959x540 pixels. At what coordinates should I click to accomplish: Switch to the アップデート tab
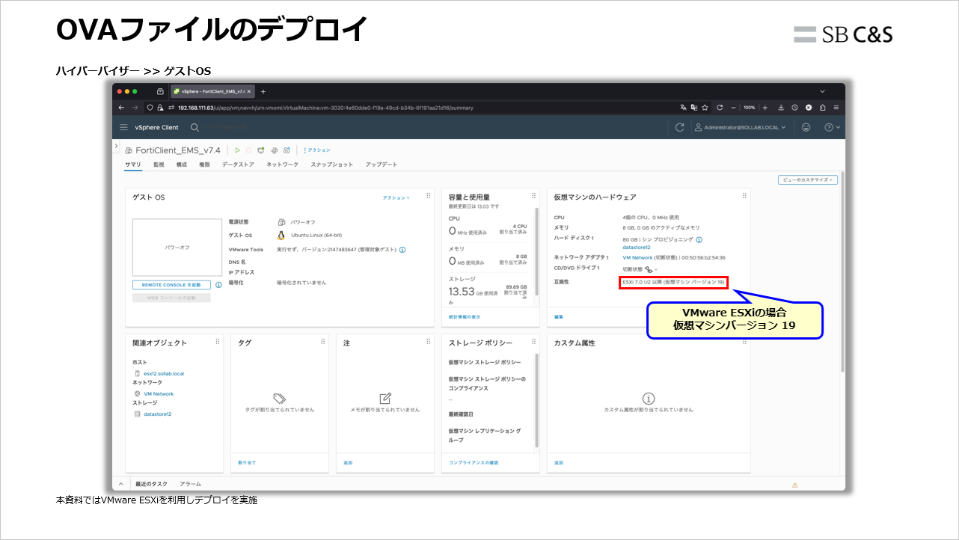click(382, 165)
